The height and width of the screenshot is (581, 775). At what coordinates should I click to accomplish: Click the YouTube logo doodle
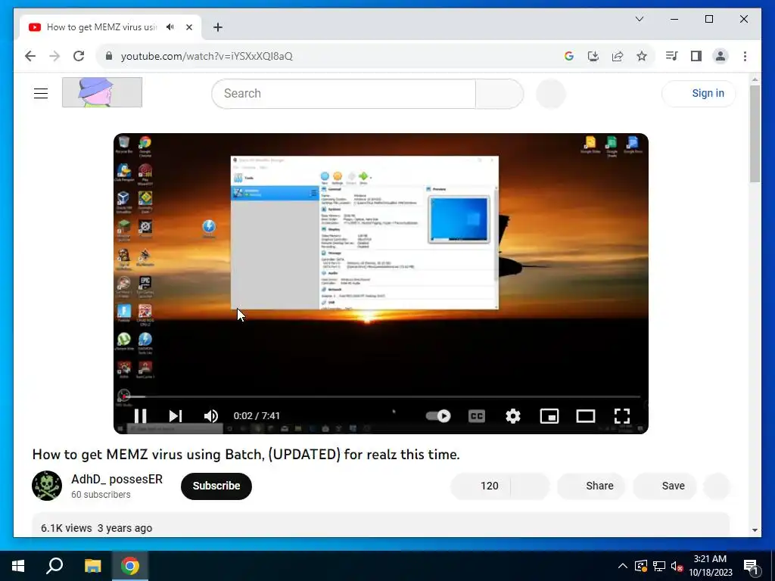(102, 92)
